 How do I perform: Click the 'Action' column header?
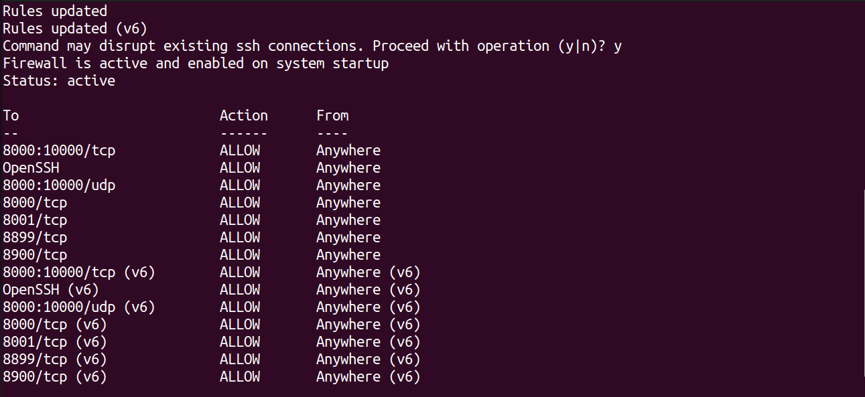pyautogui.click(x=243, y=116)
